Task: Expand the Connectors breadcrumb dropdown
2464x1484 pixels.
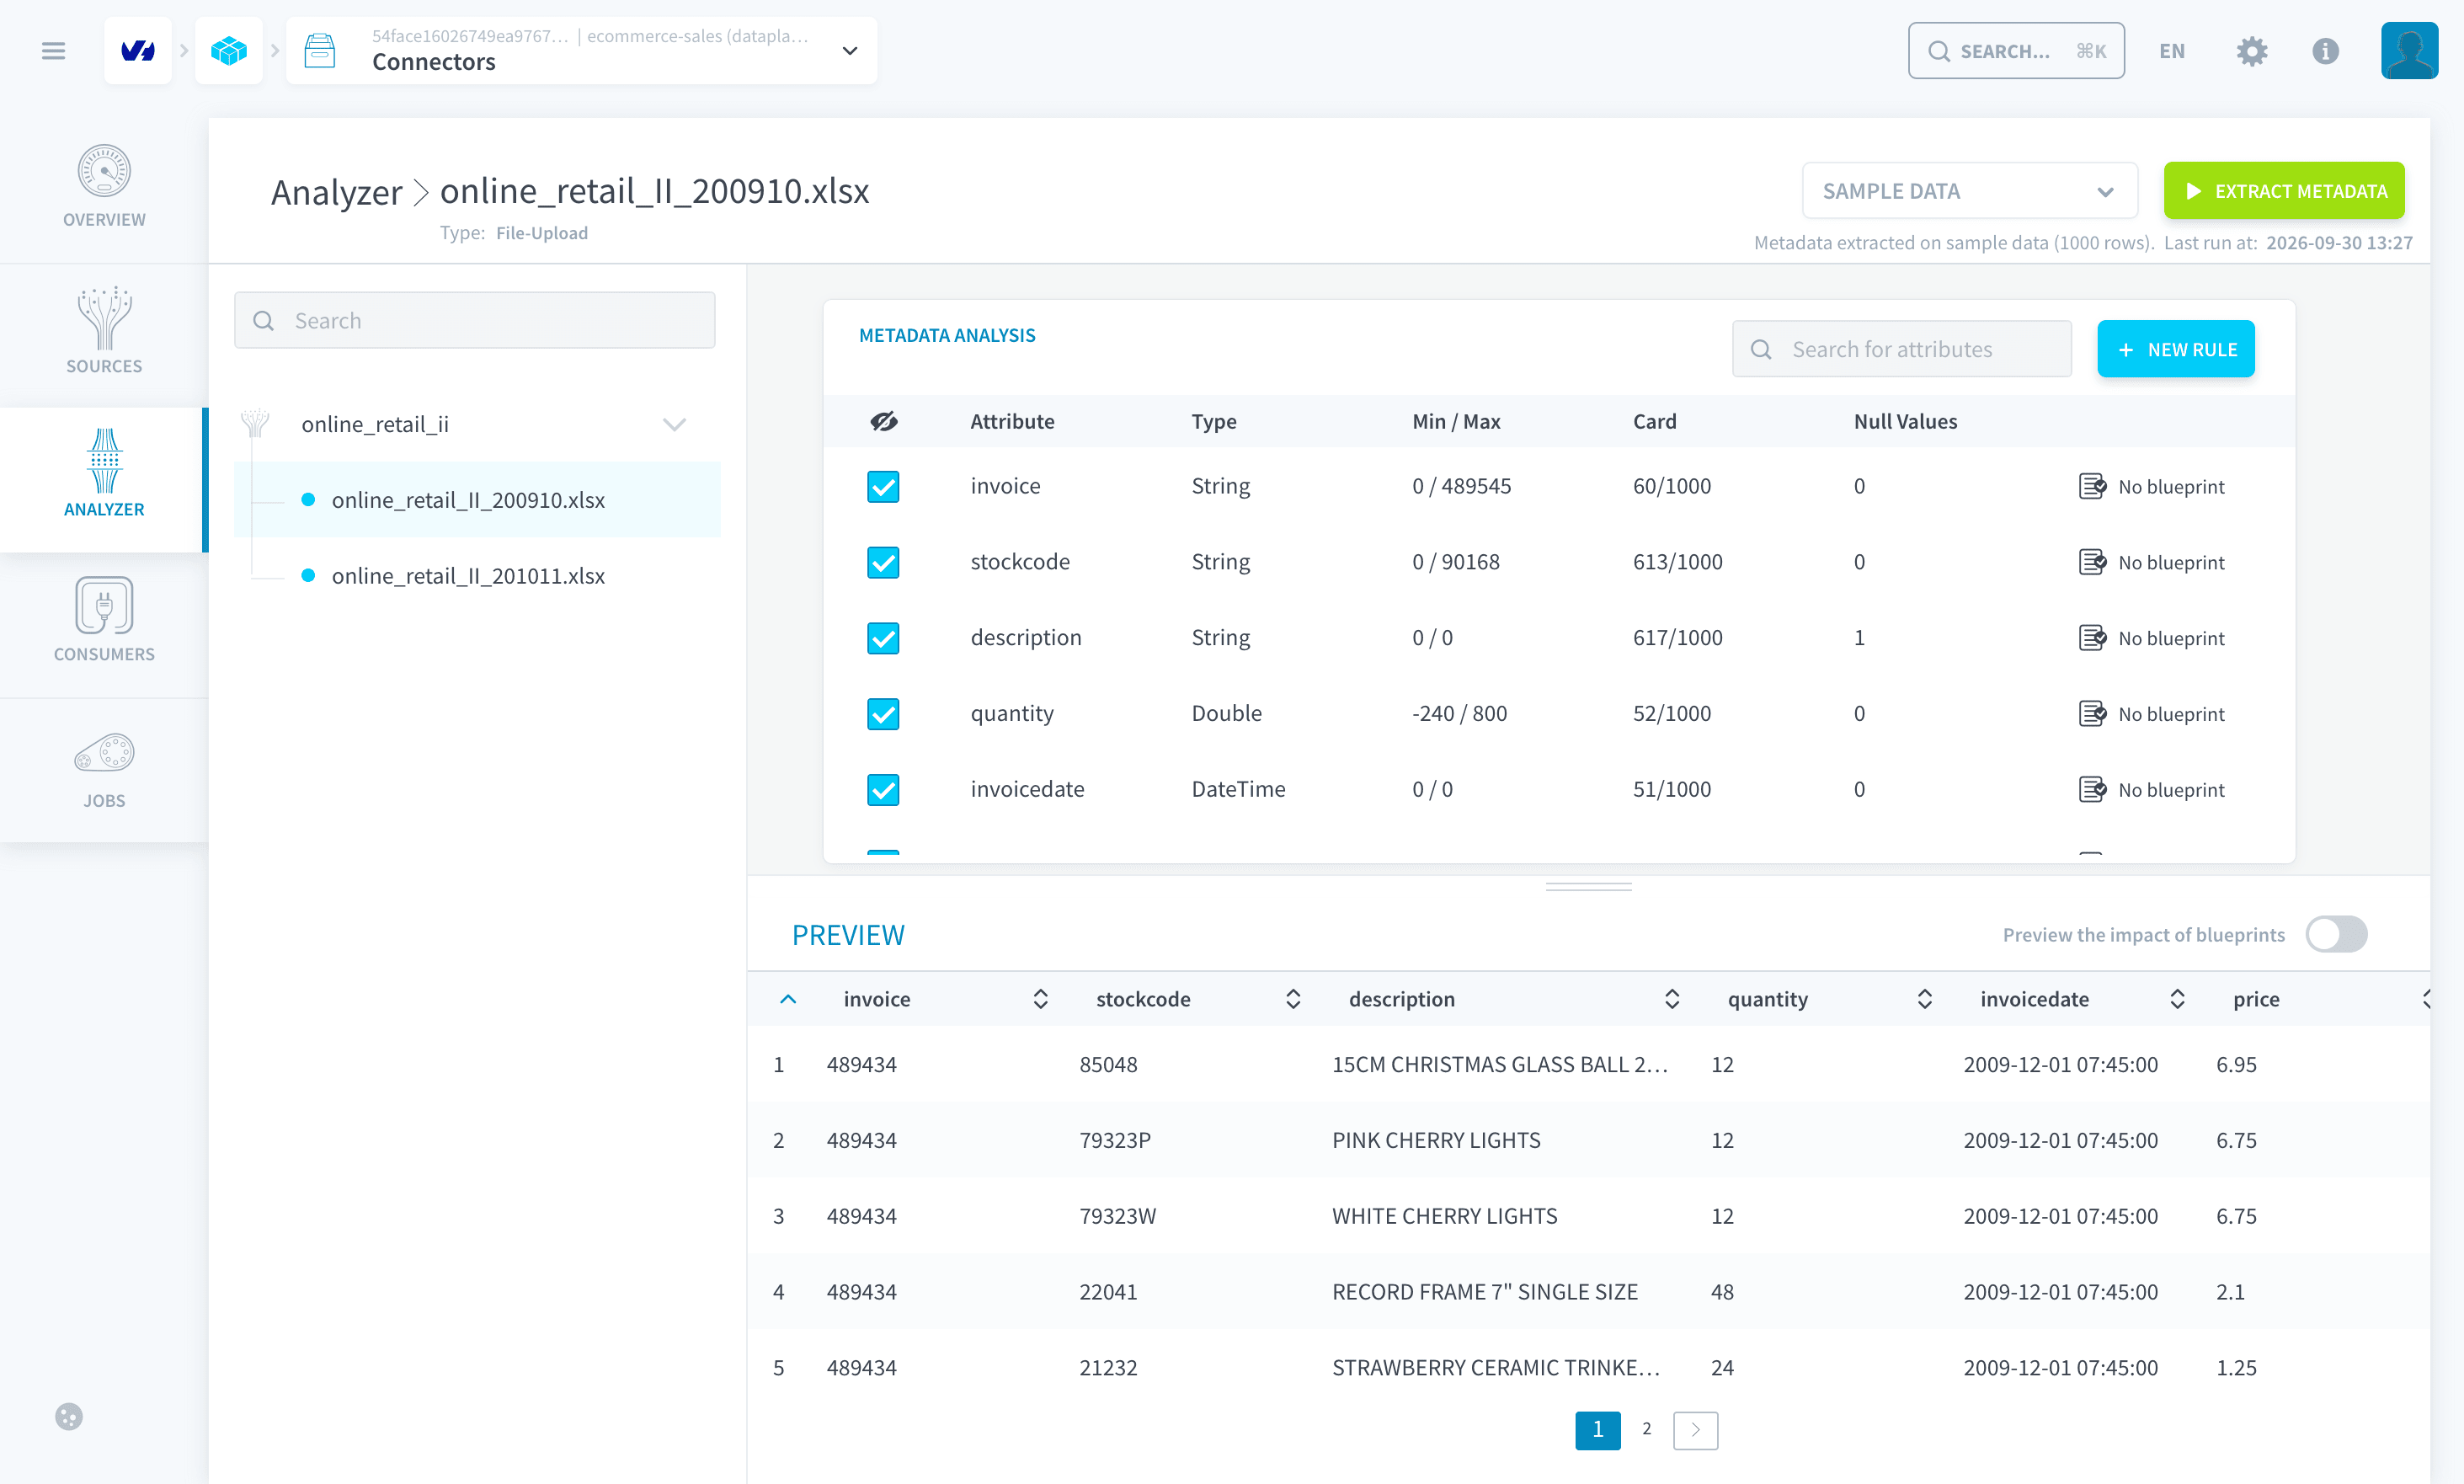Action: pos(850,51)
